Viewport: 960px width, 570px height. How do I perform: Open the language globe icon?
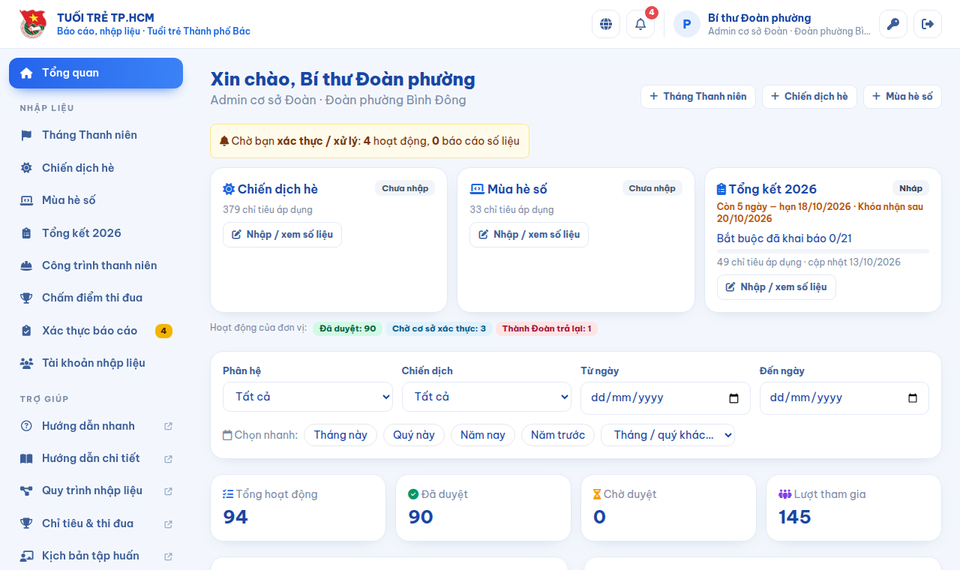(x=606, y=24)
